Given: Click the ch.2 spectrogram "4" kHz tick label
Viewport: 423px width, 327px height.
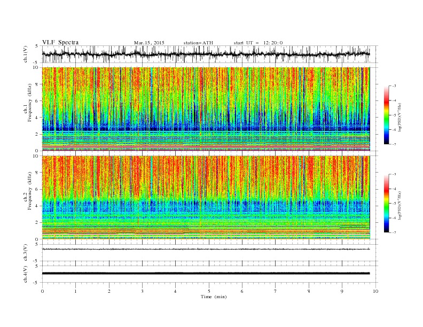Looking at the screenshot, I should click(x=37, y=206).
